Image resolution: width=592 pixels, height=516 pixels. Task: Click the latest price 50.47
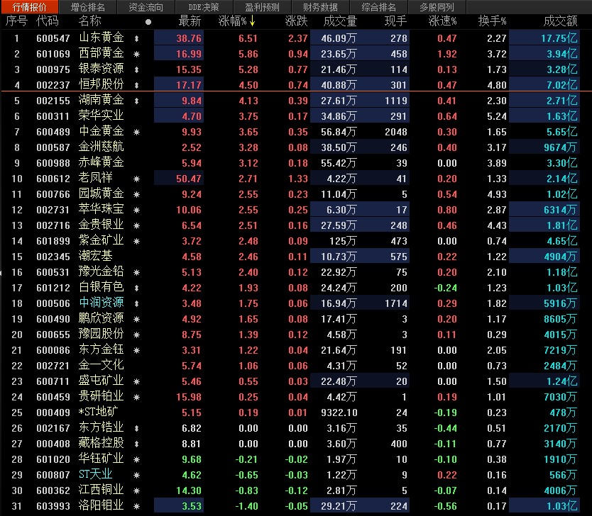189,179
